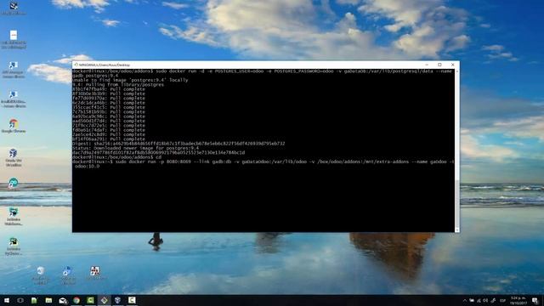The width and height of the screenshot is (544, 306).
Task: Launch JetBrains PyCharm from the desktop
Action: coord(14,246)
